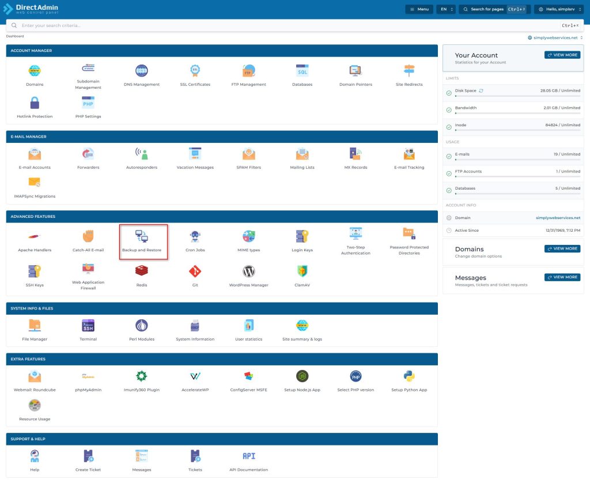Open FTP Management
This screenshot has width=590, height=487.
249,75
